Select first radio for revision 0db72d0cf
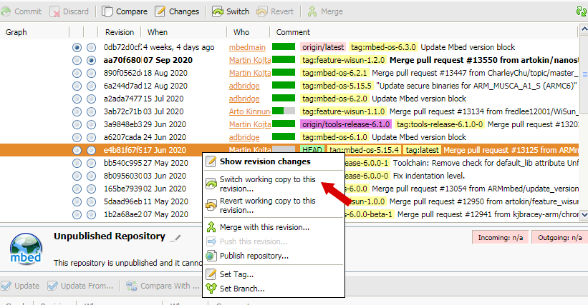The width and height of the screenshot is (588, 305). 77,47
